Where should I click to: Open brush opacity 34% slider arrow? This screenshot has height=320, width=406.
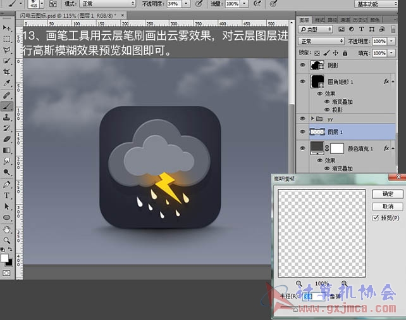coord(186,4)
